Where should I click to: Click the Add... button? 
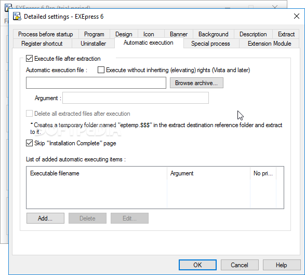click(x=45, y=218)
